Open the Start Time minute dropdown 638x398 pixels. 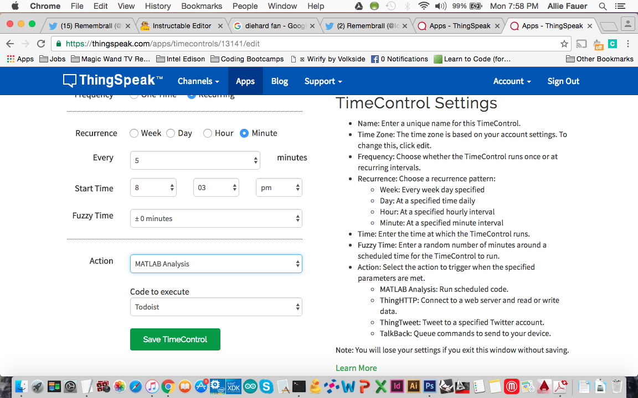(x=216, y=187)
